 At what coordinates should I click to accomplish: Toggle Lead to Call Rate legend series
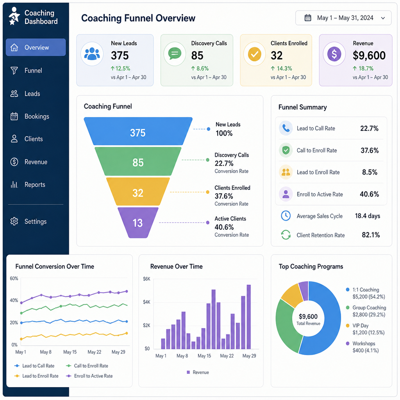point(35,366)
